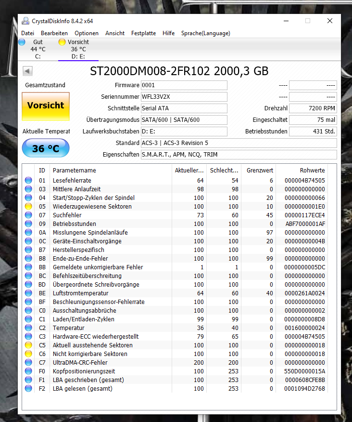Click the previous disk arrow button
The image size is (352, 422).
[27, 71]
